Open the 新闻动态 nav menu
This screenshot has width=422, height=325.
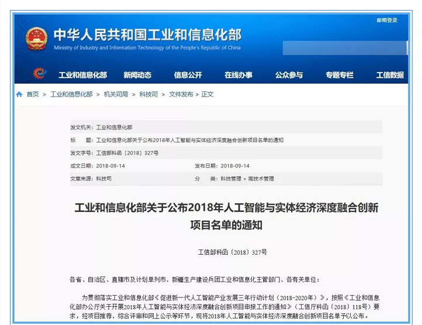(x=137, y=75)
